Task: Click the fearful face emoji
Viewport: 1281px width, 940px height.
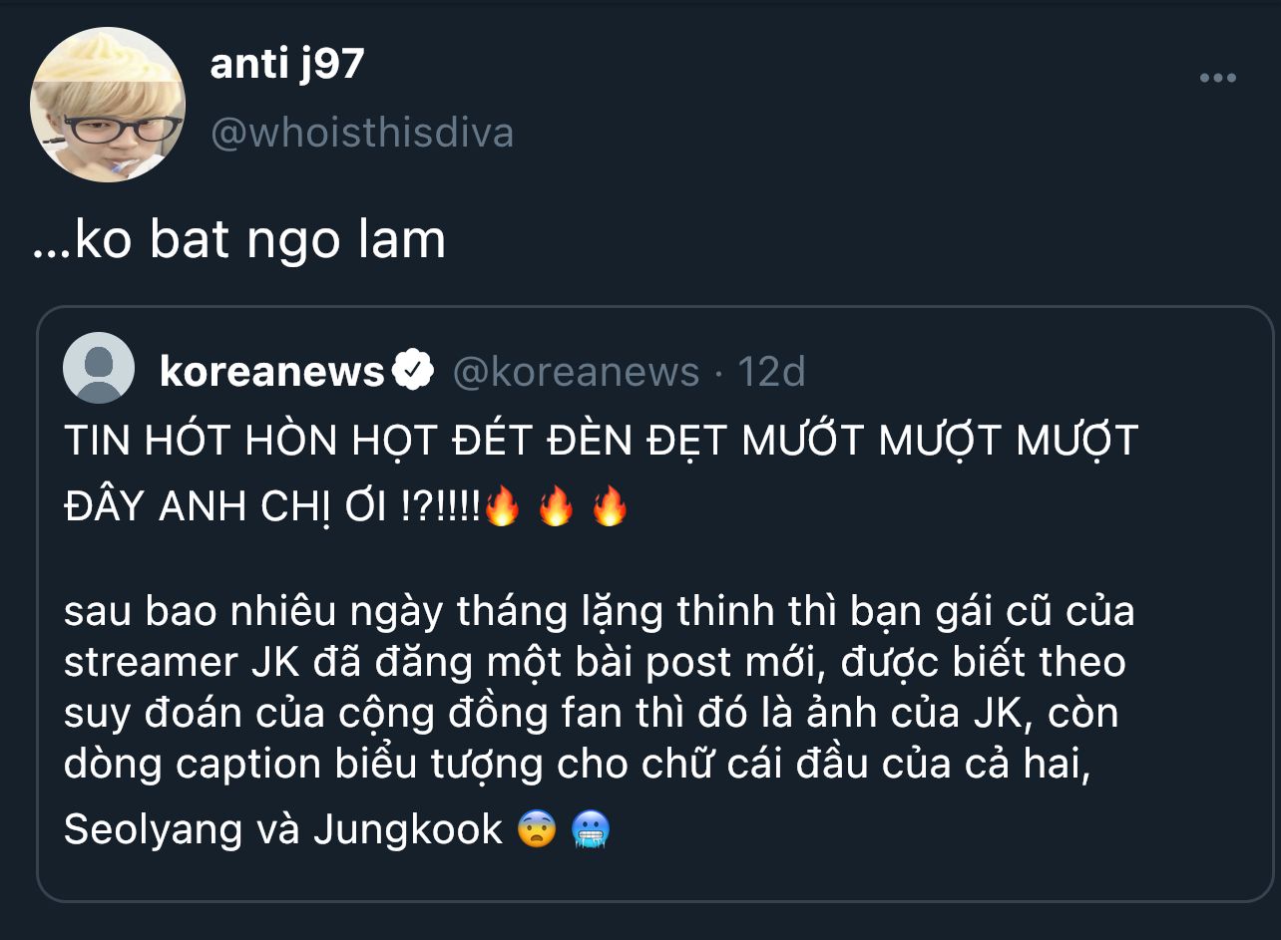Action: (x=537, y=829)
